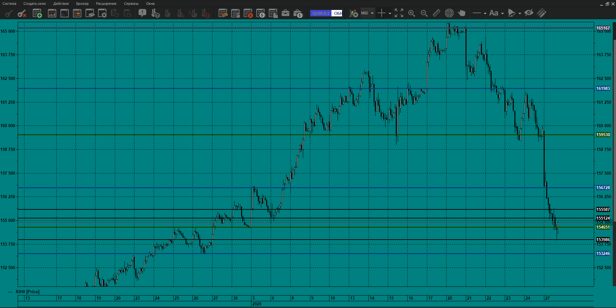Restore the window using the restore button

[607, 4]
